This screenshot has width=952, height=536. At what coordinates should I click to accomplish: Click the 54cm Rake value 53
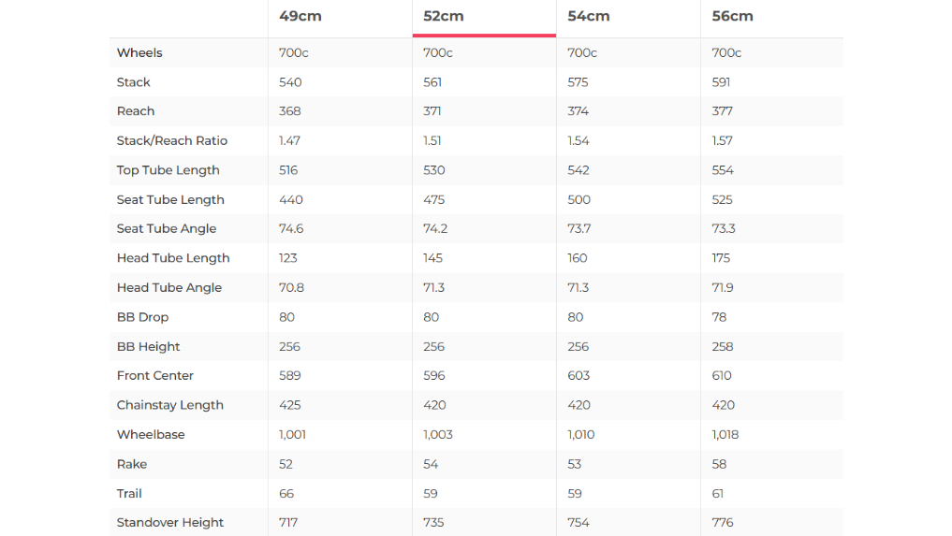pos(575,464)
